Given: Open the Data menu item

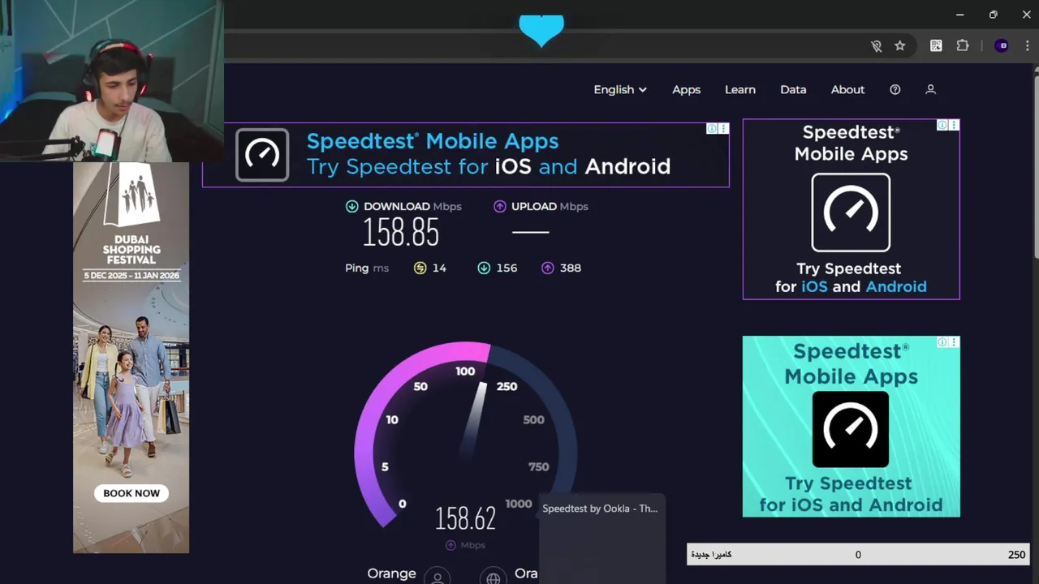Looking at the screenshot, I should 793,90.
